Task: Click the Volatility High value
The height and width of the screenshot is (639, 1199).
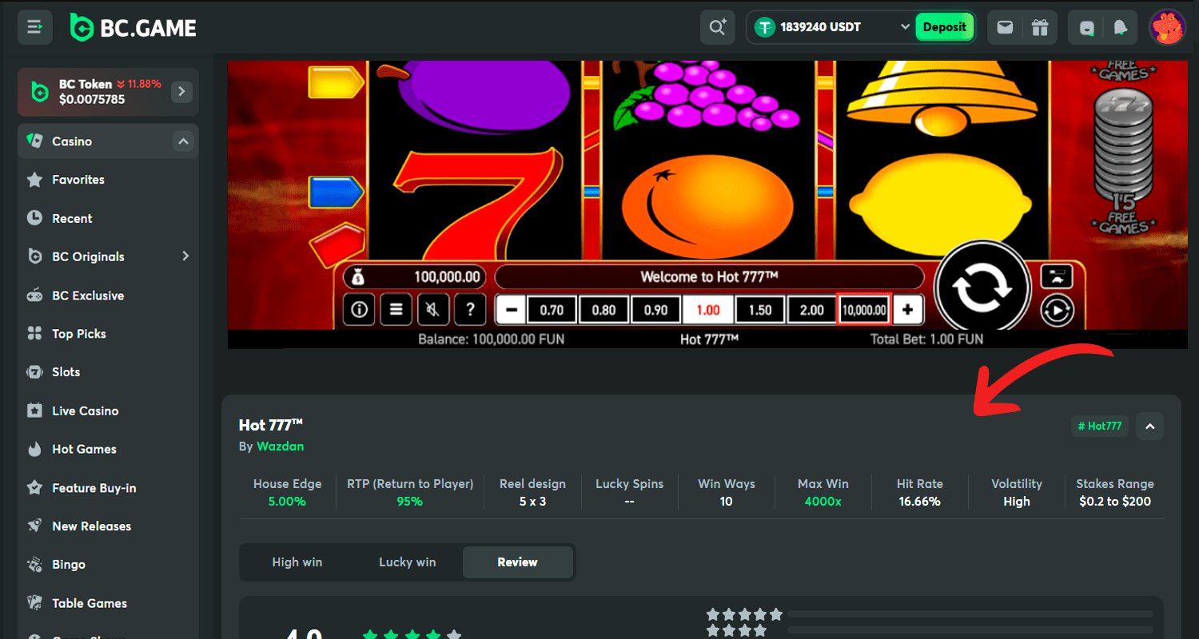Action: coord(1017,502)
